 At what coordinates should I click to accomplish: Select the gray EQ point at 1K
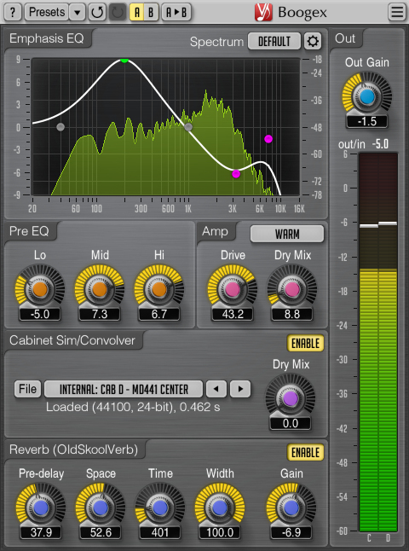[188, 127]
